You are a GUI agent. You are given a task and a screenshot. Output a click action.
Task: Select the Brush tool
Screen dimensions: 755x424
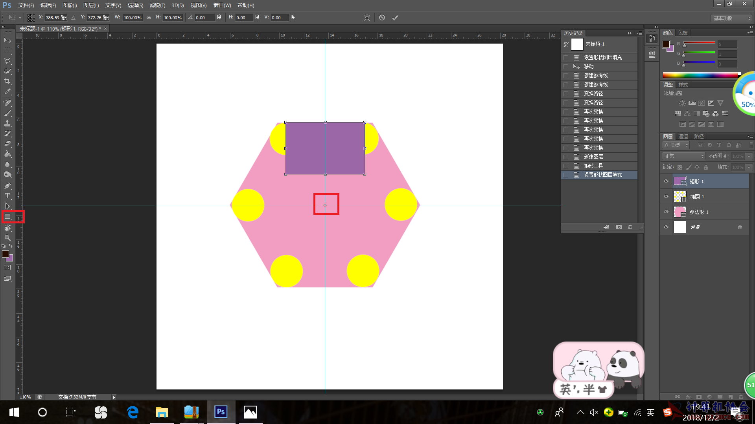[7, 113]
